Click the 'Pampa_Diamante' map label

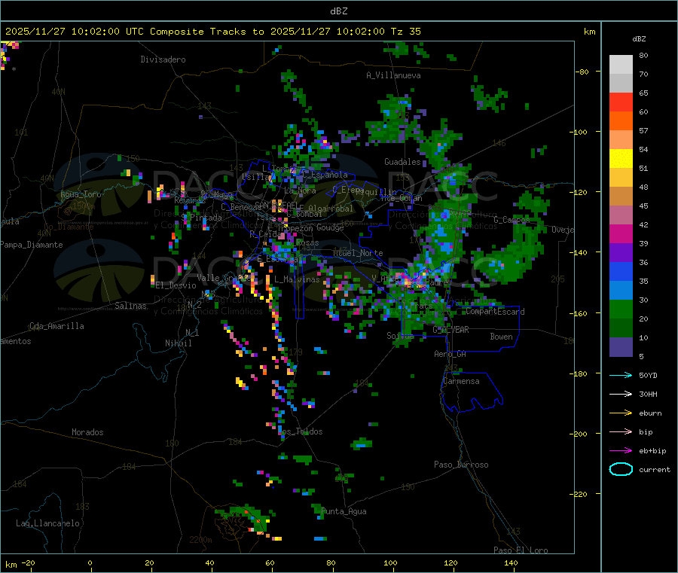click(31, 245)
